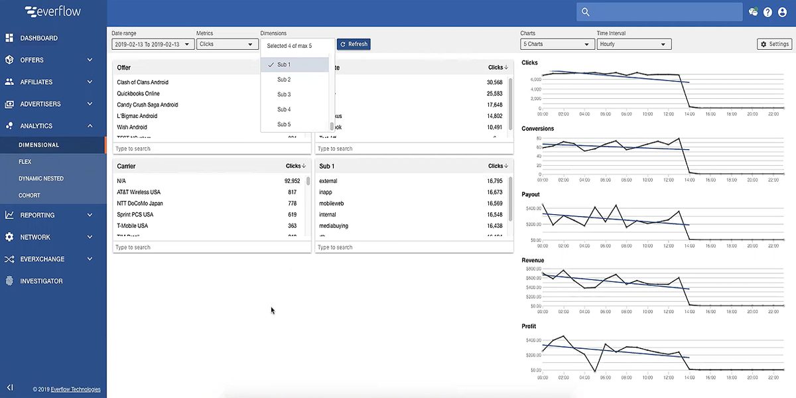Screen dimensions: 796x398
Task: Open the Flex analytics tab
Action: [25, 161]
